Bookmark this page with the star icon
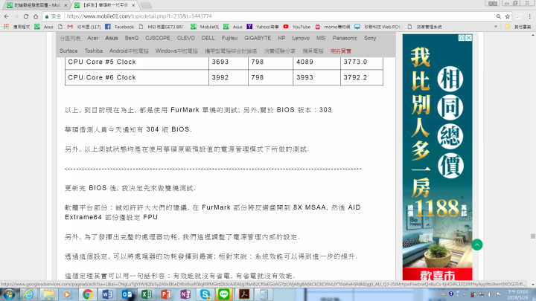Screen dimensions: 536x301 (x=508, y=16)
